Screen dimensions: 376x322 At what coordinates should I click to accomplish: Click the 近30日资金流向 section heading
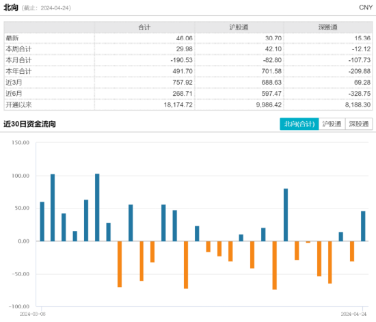coord(29,124)
